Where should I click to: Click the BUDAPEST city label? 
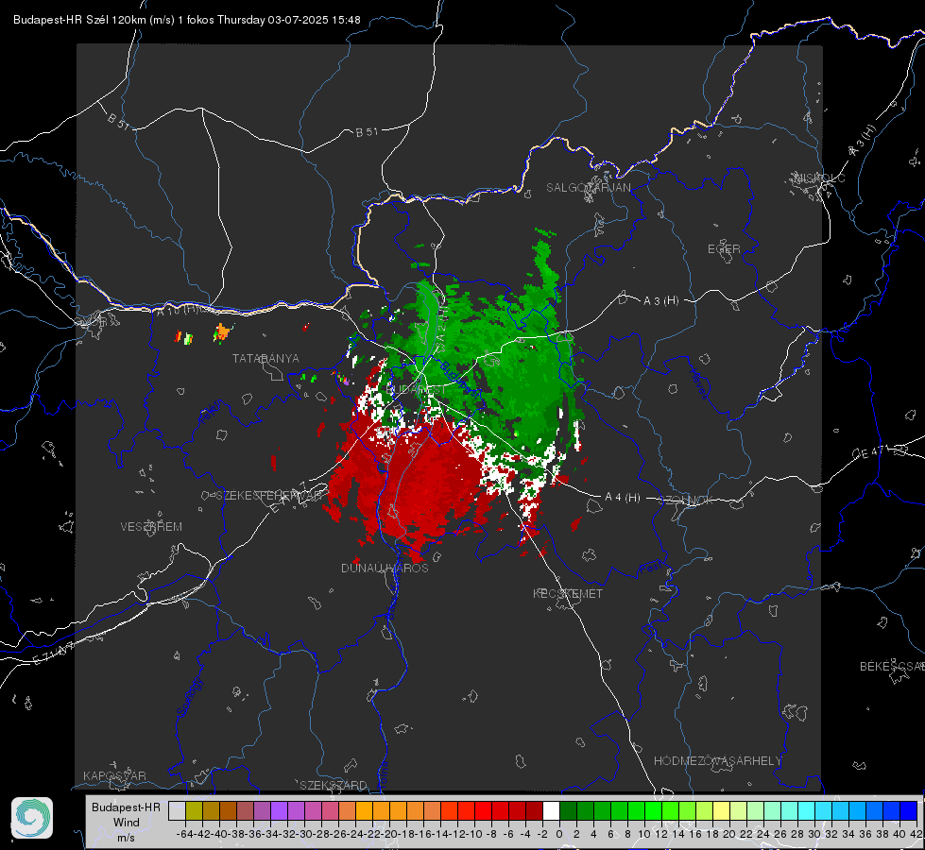(x=417, y=390)
